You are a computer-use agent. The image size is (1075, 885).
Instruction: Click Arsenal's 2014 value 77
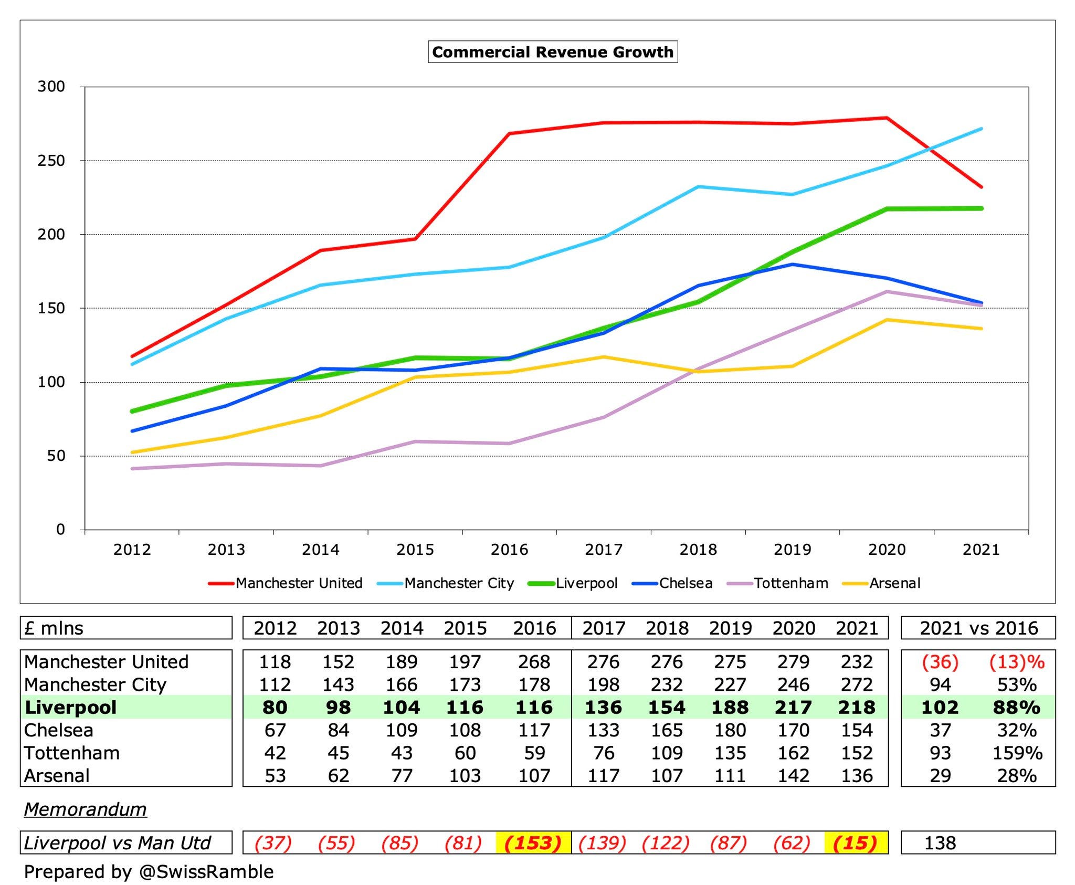point(402,775)
